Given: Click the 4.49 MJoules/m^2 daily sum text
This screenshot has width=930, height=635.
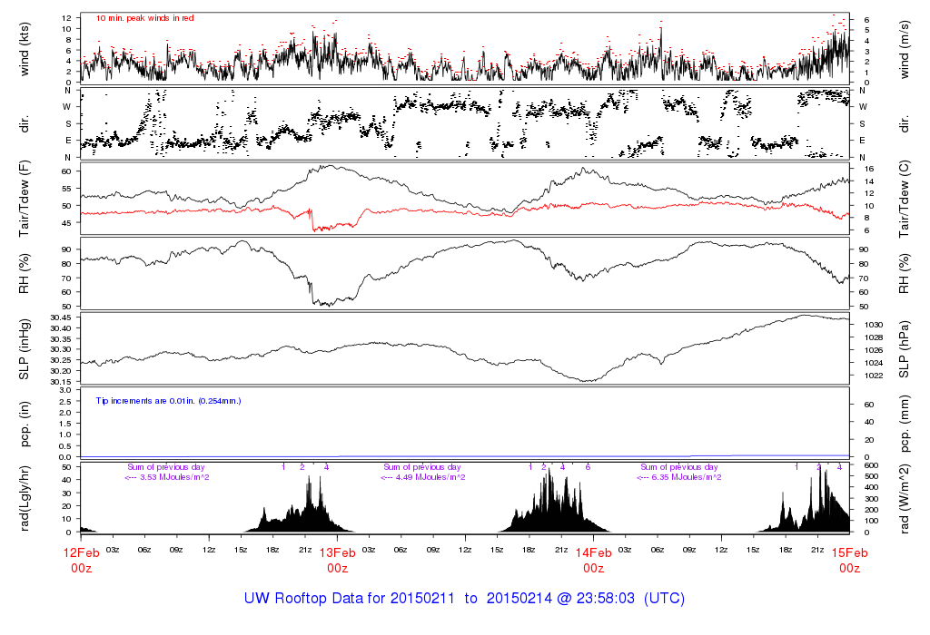Looking at the screenshot, I should (x=423, y=477).
